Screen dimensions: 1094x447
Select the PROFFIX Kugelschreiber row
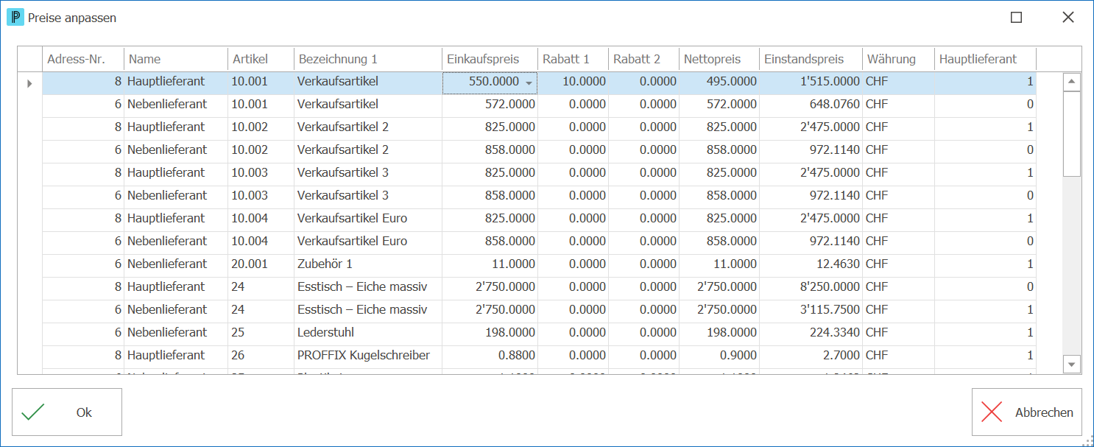[539, 355]
